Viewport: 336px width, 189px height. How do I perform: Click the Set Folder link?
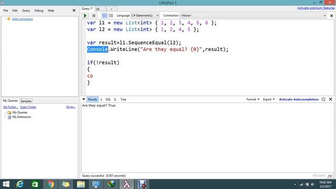coord(10,107)
